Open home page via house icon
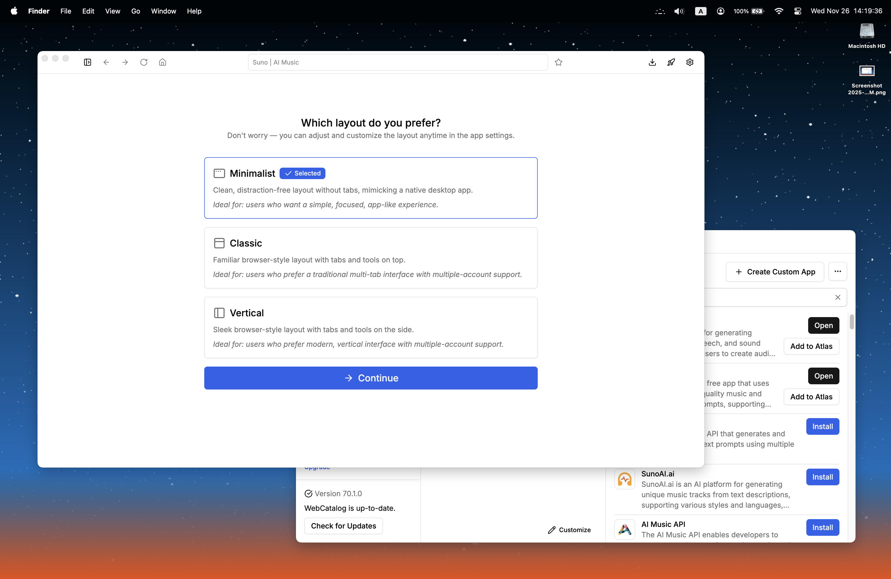 click(x=163, y=62)
